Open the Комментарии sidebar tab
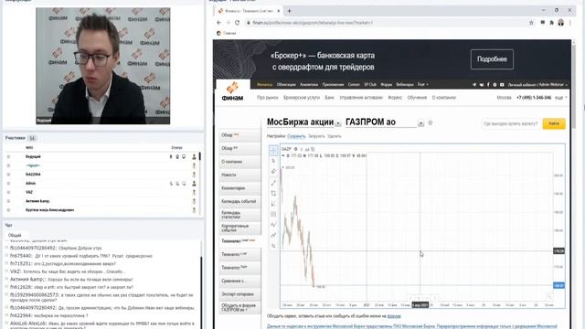Viewport: 585px width, 329px height. point(239,188)
